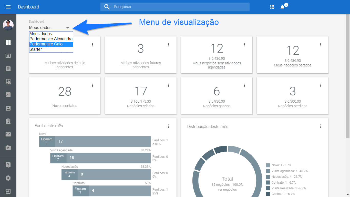The width and height of the screenshot is (350, 197).
Task: Select Meus dados in the dropdown list
Action: click(x=51, y=34)
